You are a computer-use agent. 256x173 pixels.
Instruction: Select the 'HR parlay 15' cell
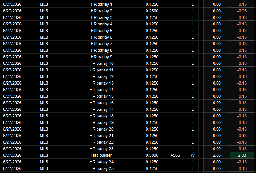coord(101,96)
